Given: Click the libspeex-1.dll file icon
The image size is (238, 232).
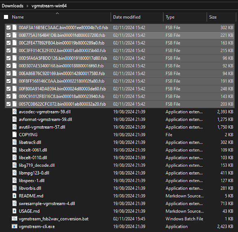Looking at the screenshot, I should coord(15,181).
